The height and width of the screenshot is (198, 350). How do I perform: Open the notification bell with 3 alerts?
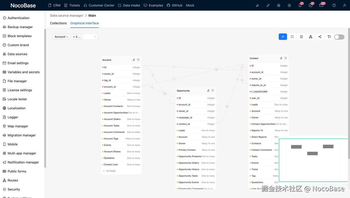tap(300, 5)
